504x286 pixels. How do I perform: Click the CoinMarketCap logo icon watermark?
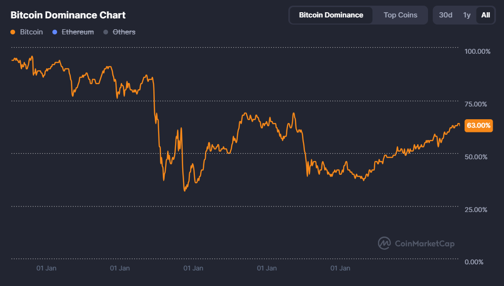click(384, 243)
